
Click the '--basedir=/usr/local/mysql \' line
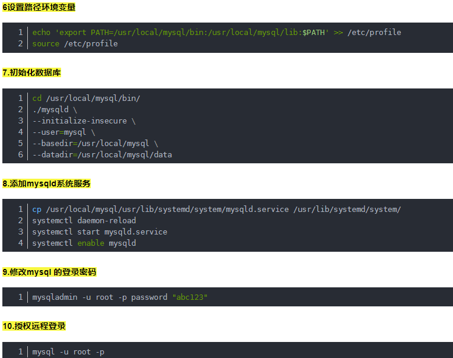pyautogui.click(x=95, y=144)
